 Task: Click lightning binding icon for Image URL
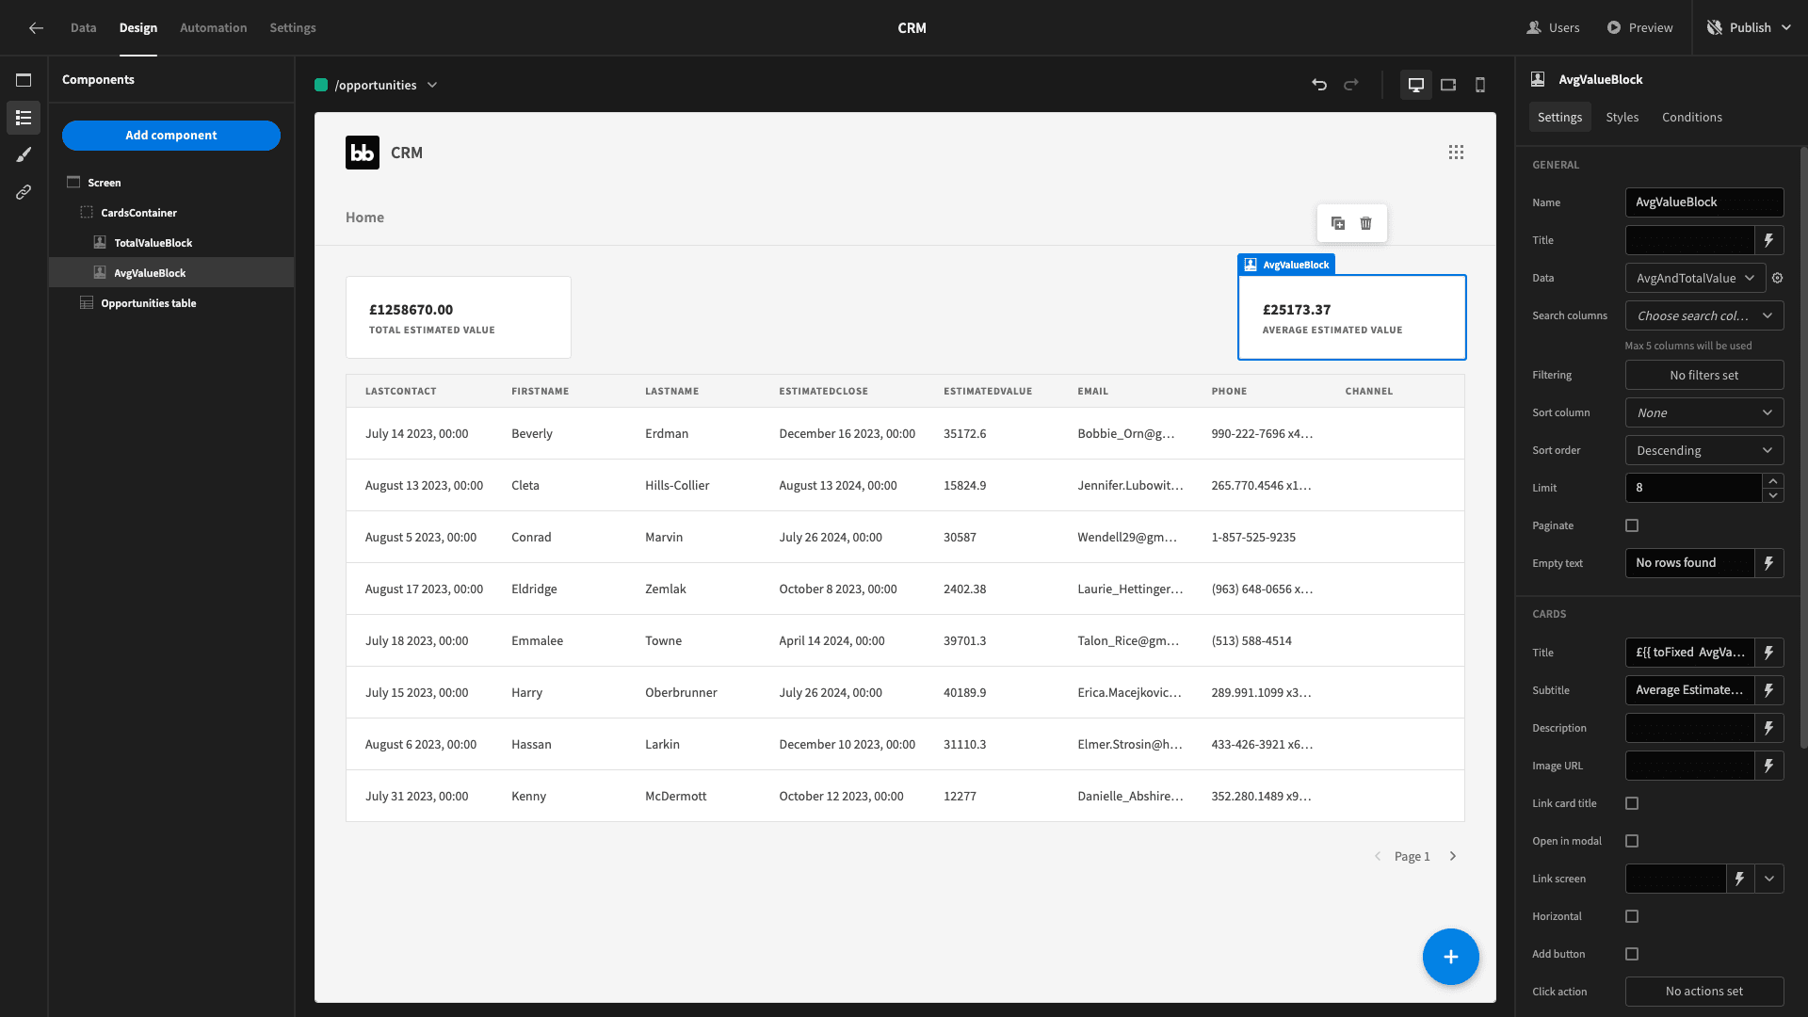click(x=1769, y=766)
